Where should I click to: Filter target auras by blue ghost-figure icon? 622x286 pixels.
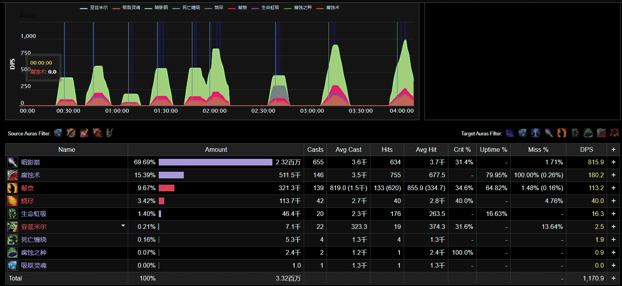point(535,133)
